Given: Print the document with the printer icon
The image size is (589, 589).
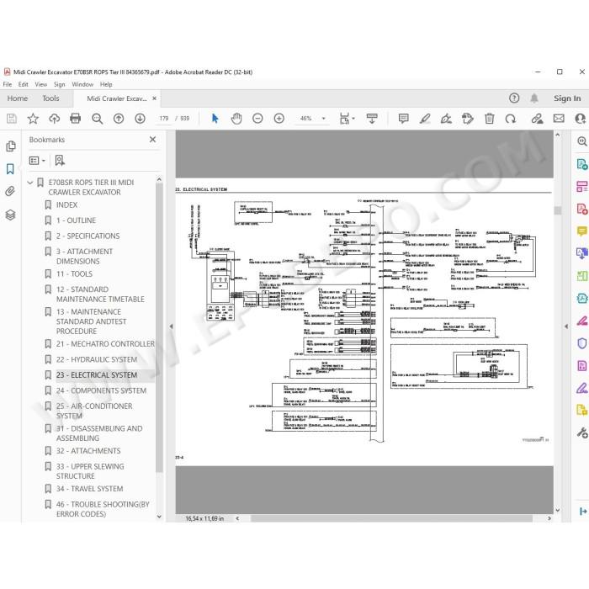Looking at the screenshot, I should [75, 119].
